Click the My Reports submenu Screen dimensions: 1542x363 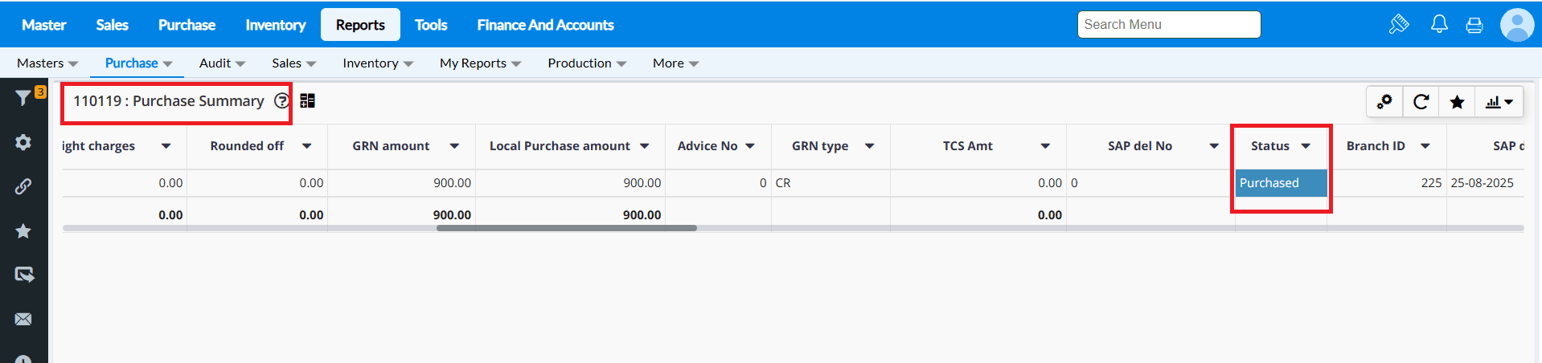480,63
